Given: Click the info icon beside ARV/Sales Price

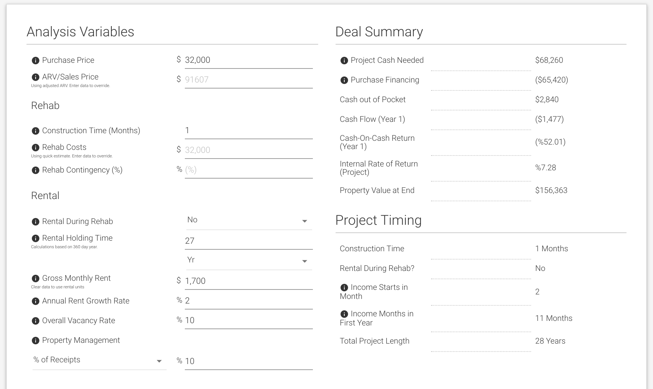Looking at the screenshot, I should coord(36,77).
